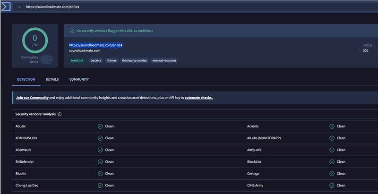
Task: Click the clean checkmark icon for BlockList
Action: [x=332, y=162]
